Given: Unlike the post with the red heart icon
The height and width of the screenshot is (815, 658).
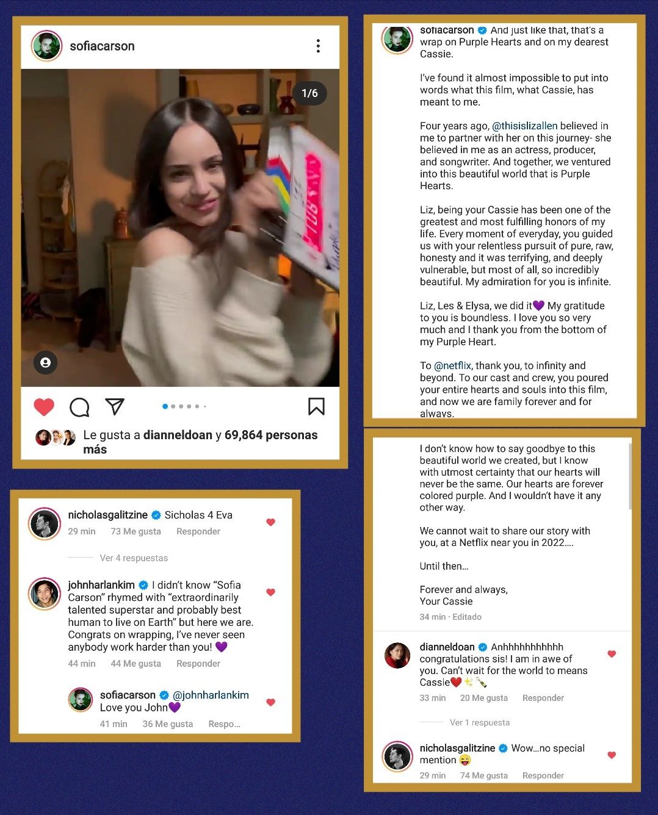Looking at the screenshot, I should coord(44,406).
